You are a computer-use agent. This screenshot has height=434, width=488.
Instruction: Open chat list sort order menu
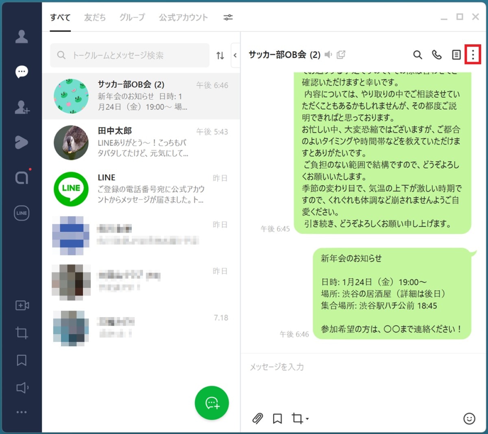[220, 56]
